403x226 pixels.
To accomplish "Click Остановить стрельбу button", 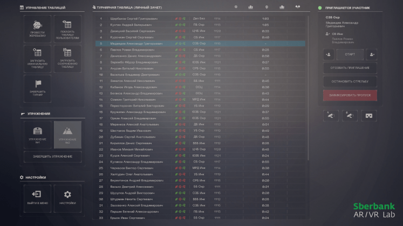I will click(x=350, y=82).
